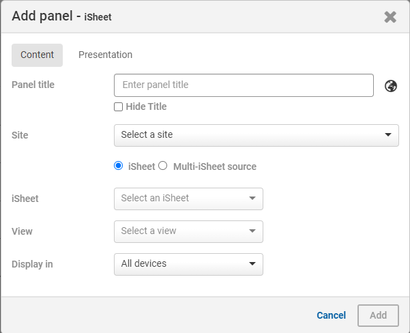Viewport: 410px width, 333px height.
Task: Choose the Multi-iSheet source radio option
Action: pyautogui.click(x=163, y=166)
